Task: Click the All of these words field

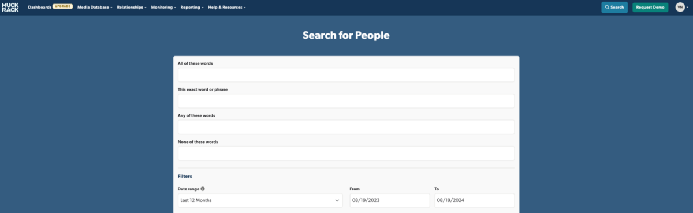Action: pos(346,75)
